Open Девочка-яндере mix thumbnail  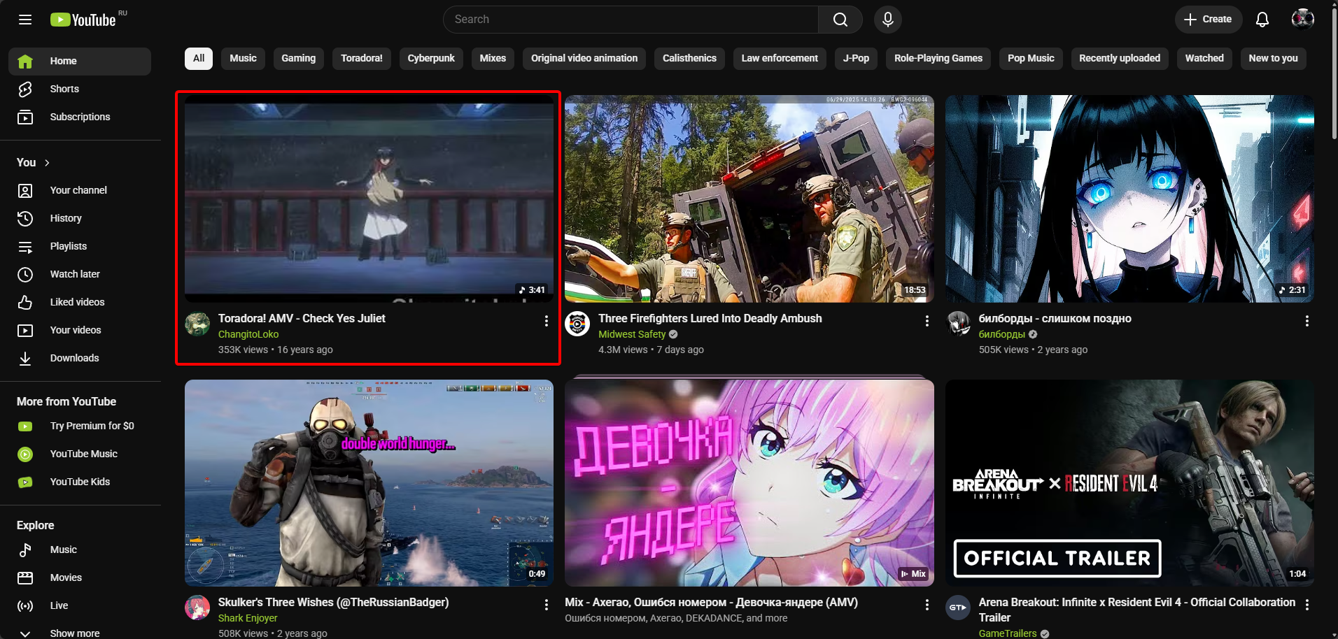click(x=749, y=483)
